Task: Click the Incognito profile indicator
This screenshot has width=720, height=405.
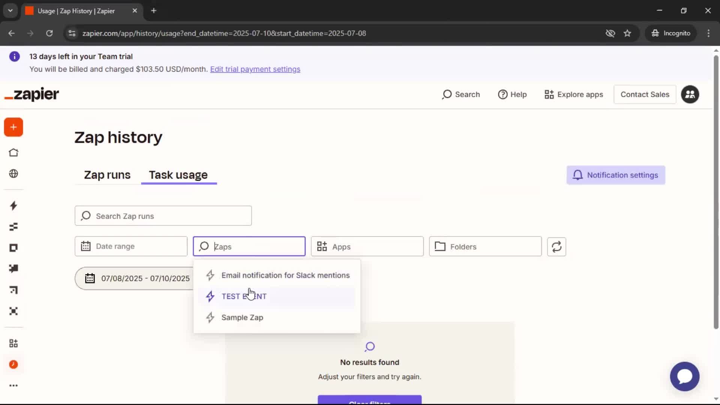Action: [x=671, y=33]
